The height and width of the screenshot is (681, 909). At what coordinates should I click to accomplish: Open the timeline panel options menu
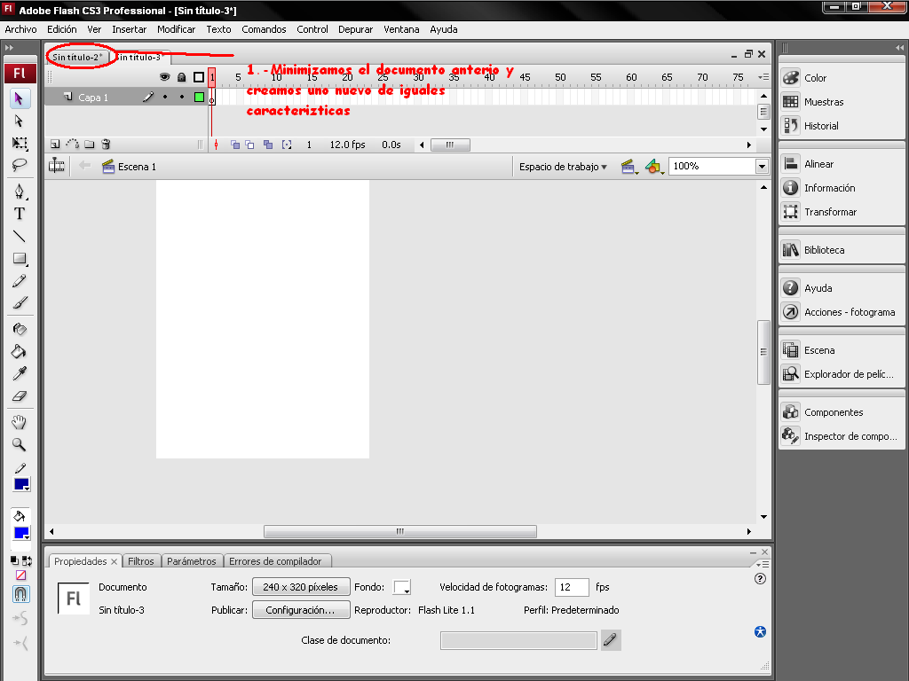tap(763, 77)
